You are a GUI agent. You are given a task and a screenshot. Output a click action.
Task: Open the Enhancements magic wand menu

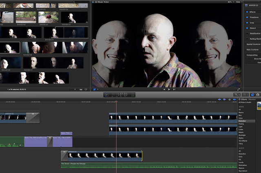coord(237,95)
